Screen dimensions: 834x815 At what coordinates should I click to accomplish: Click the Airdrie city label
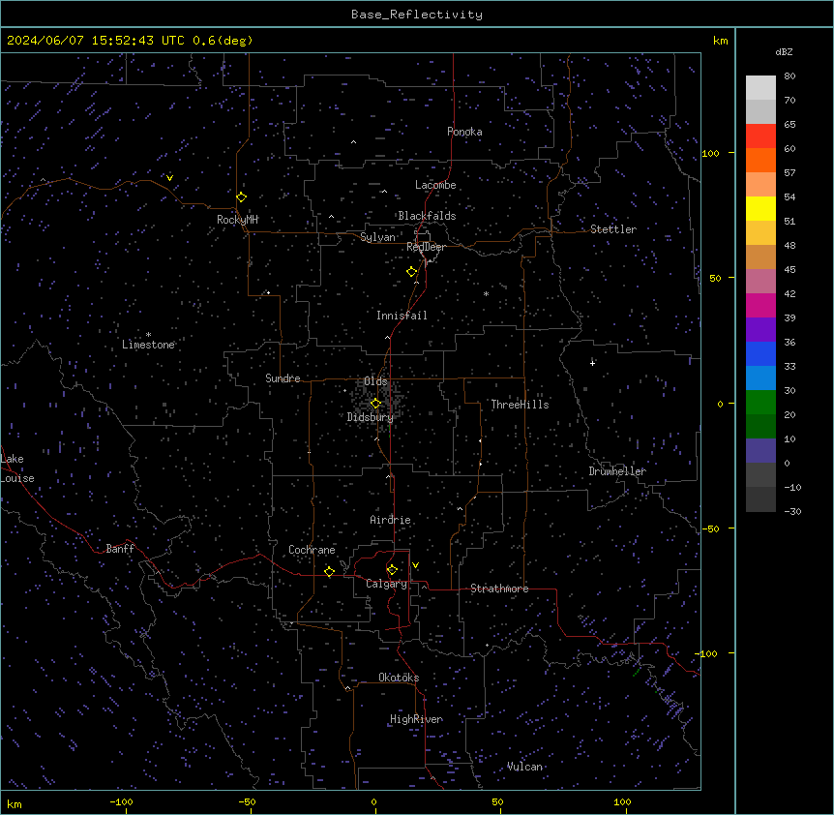(x=390, y=520)
